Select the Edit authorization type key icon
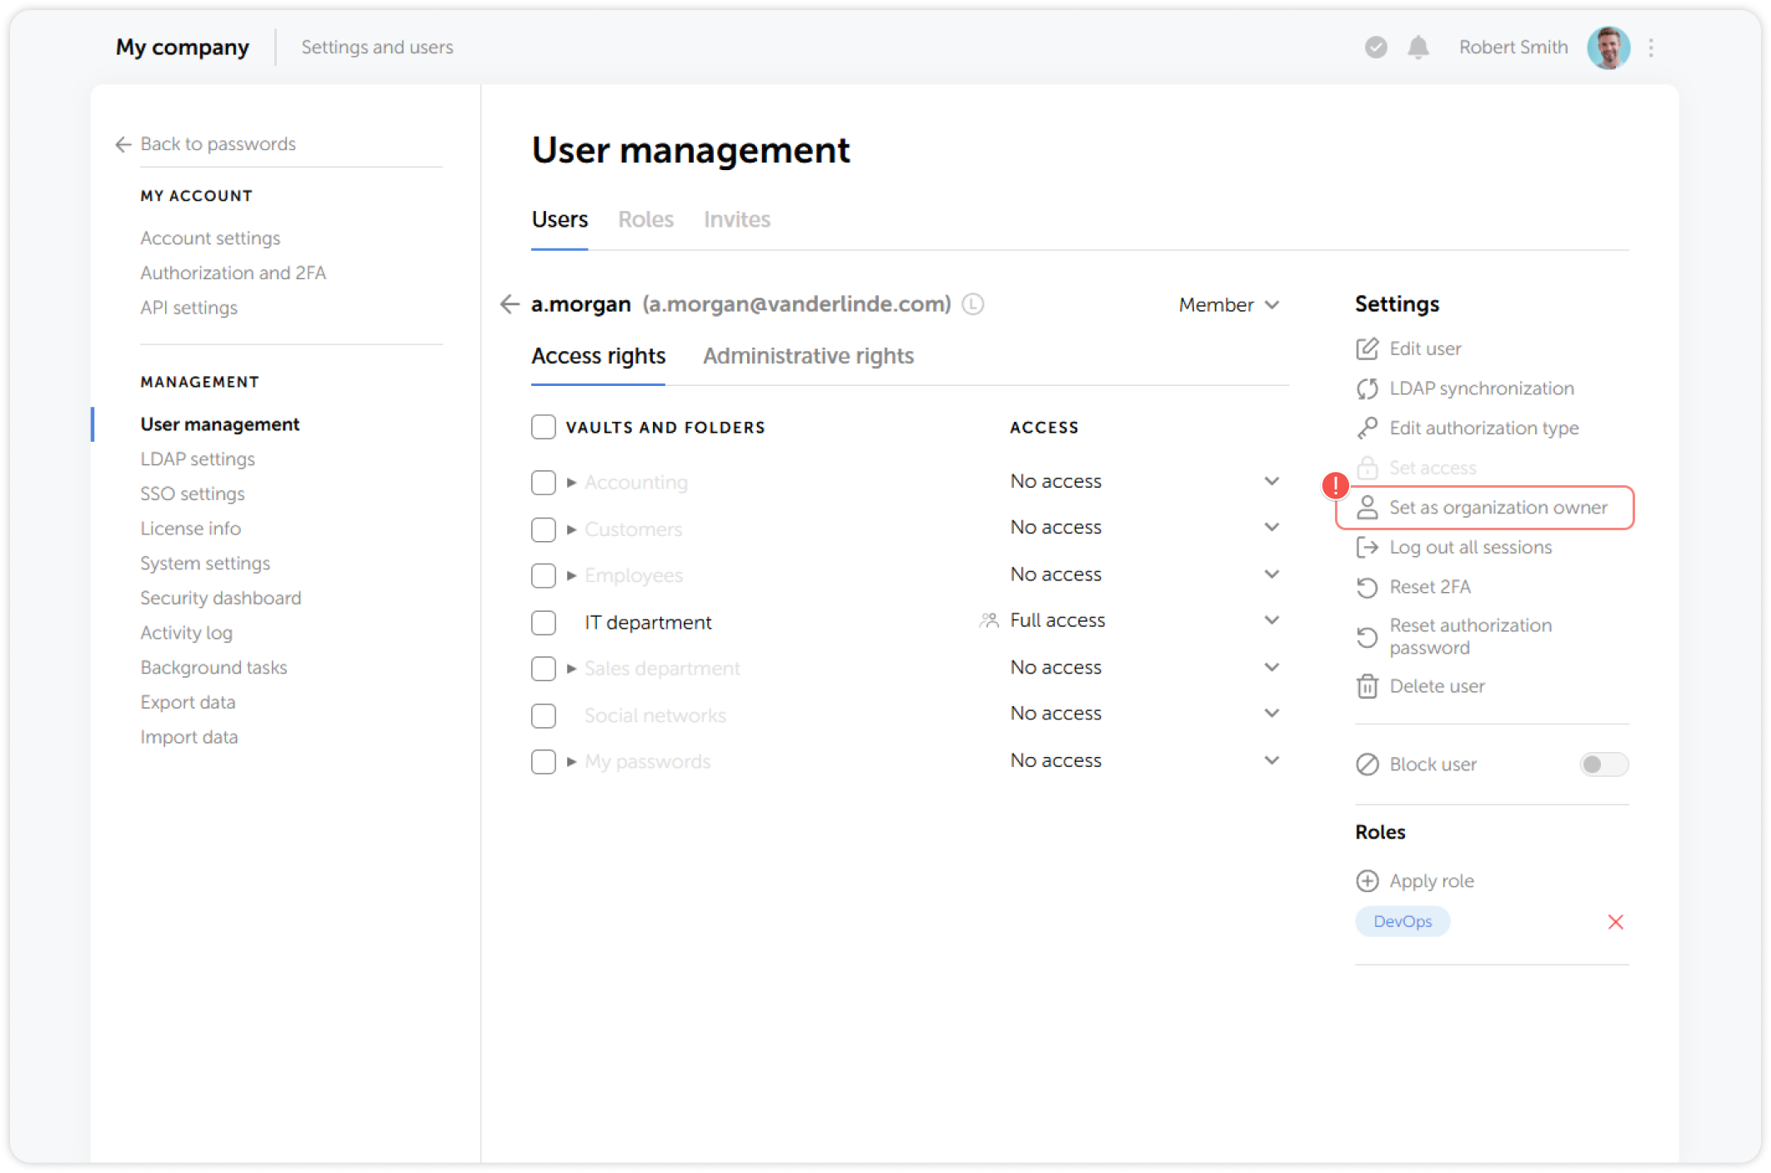This screenshot has height=1173, width=1771. click(1367, 428)
